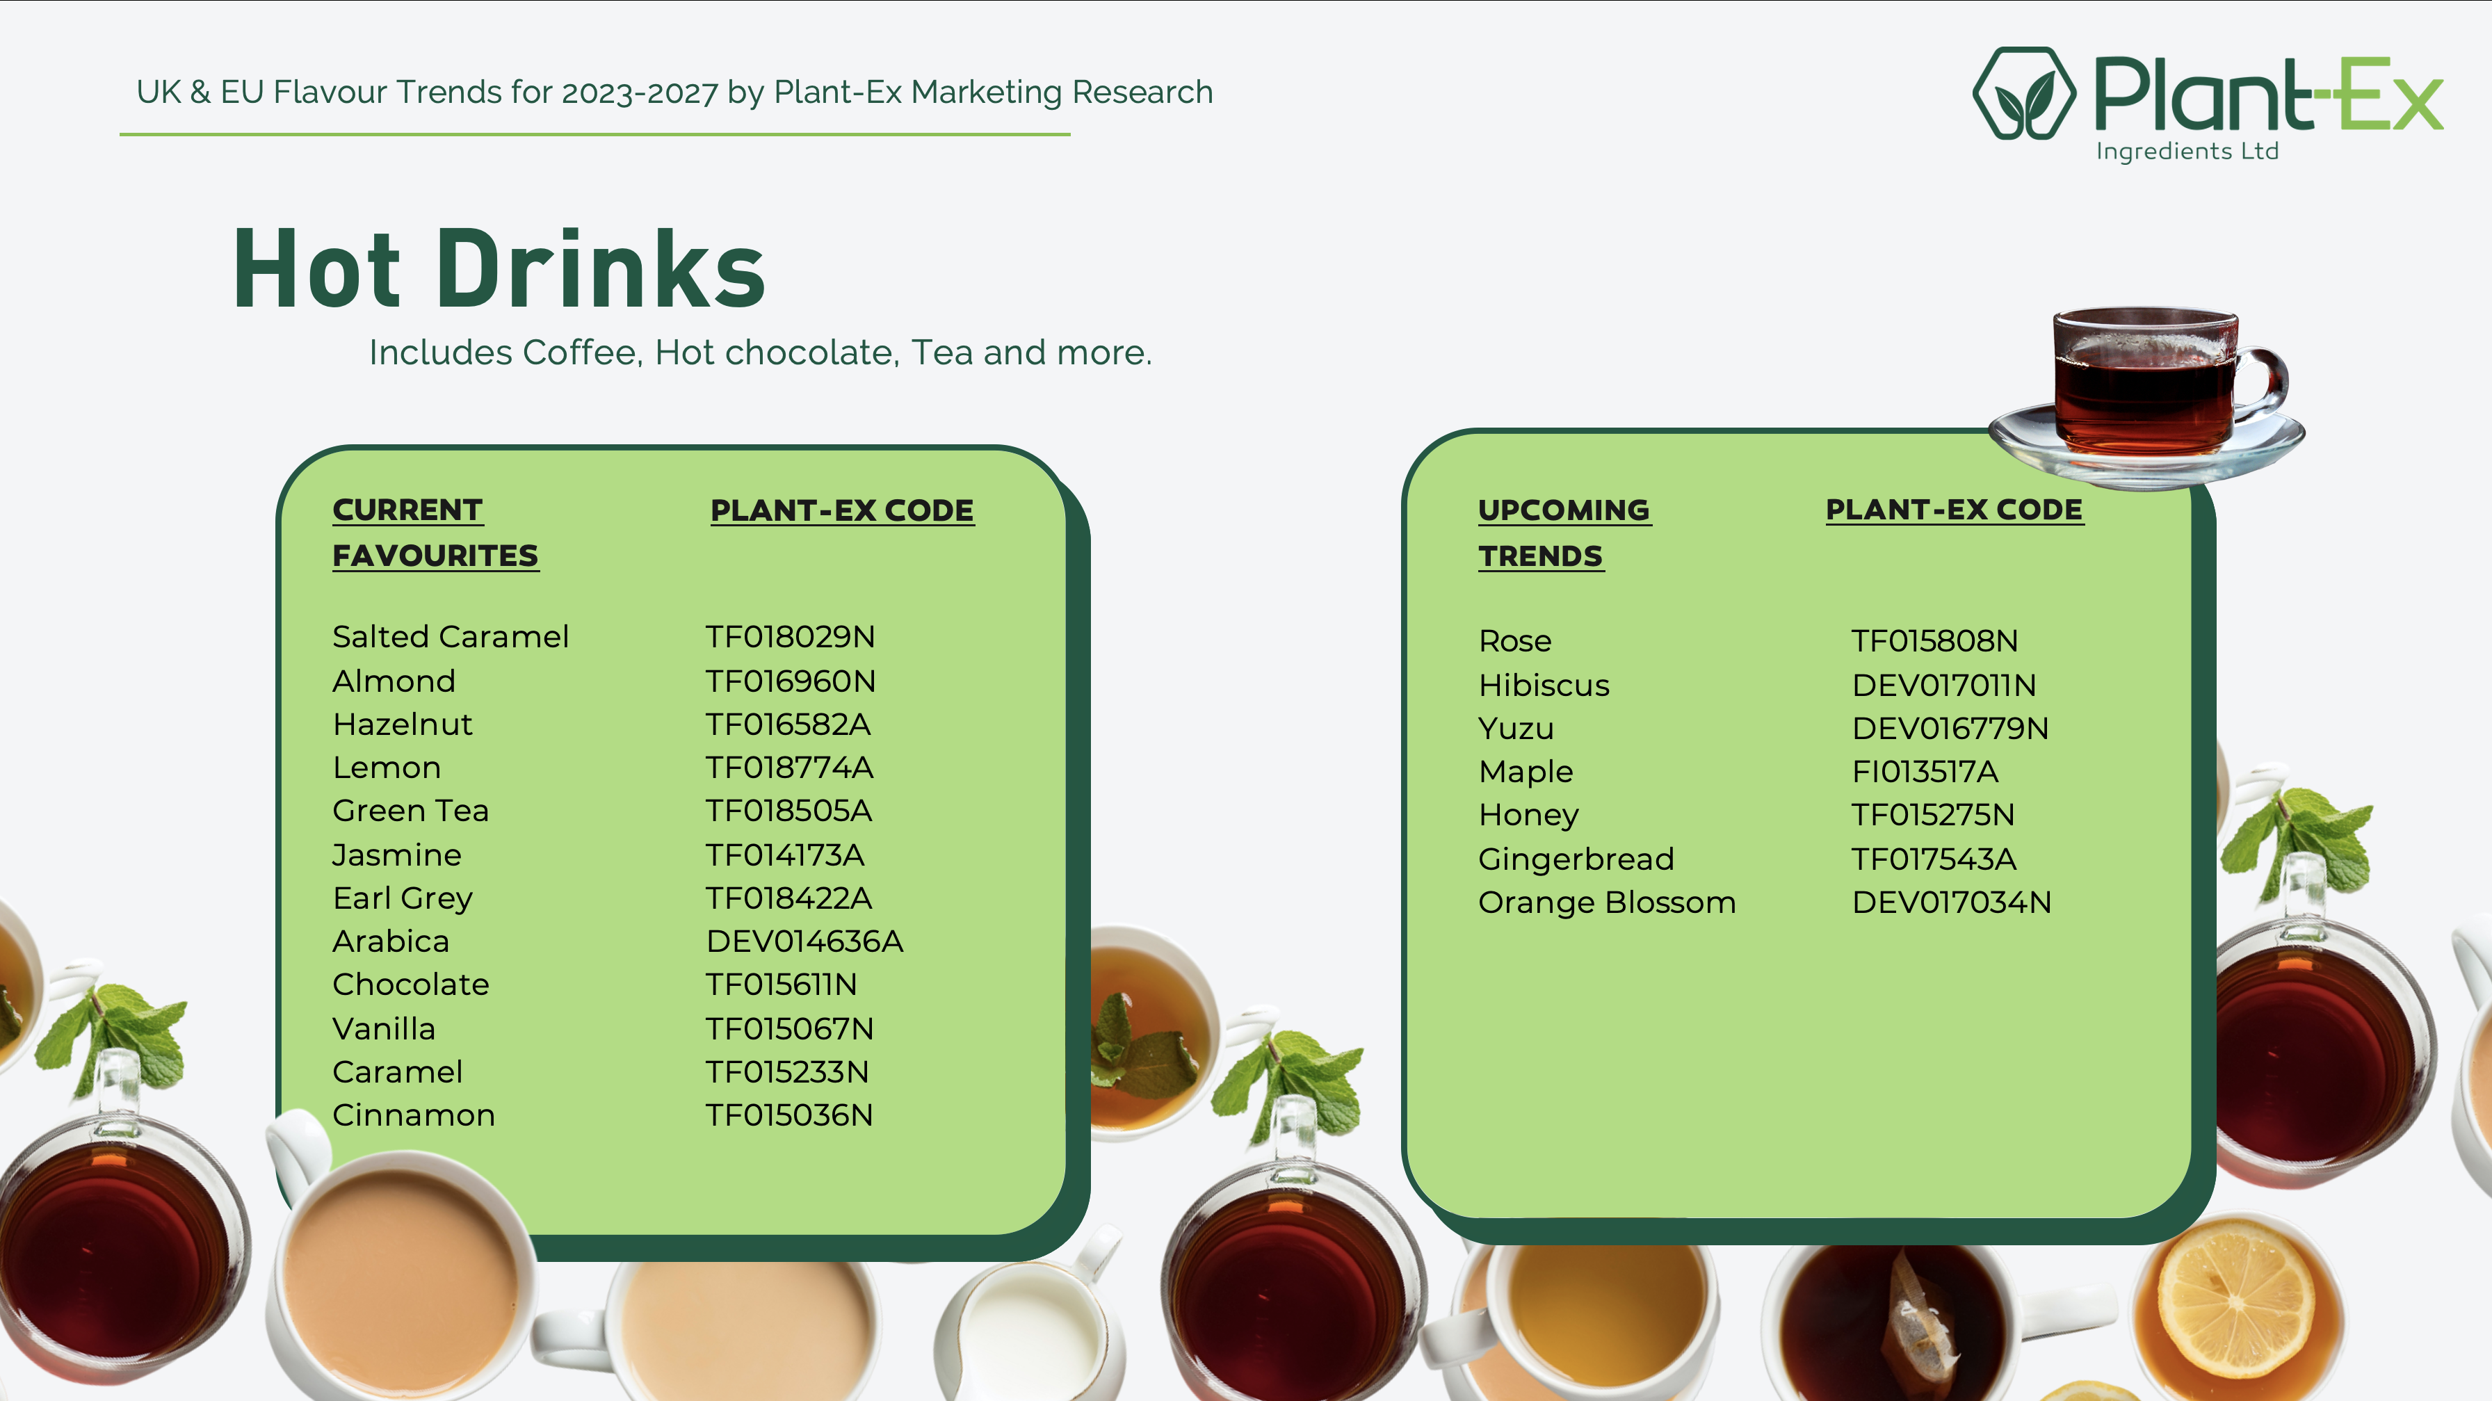Click code TF015611N
Viewport: 2492px width, 1401px height.
(782, 984)
